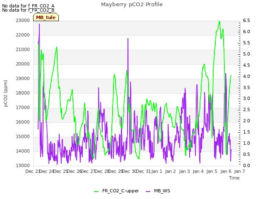The height and width of the screenshot is (199, 265).
Task: Click the Jan 5 date tick label
Action: point(212,171)
